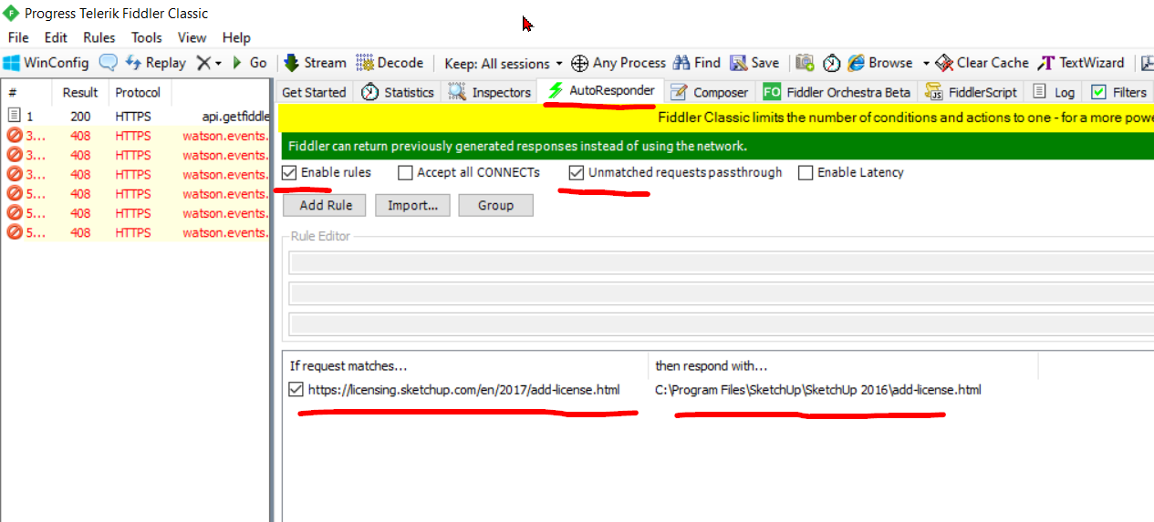Select the licensing.sketchup.com rule URL
Image resolution: width=1154 pixels, height=522 pixels.
click(x=464, y=390)
